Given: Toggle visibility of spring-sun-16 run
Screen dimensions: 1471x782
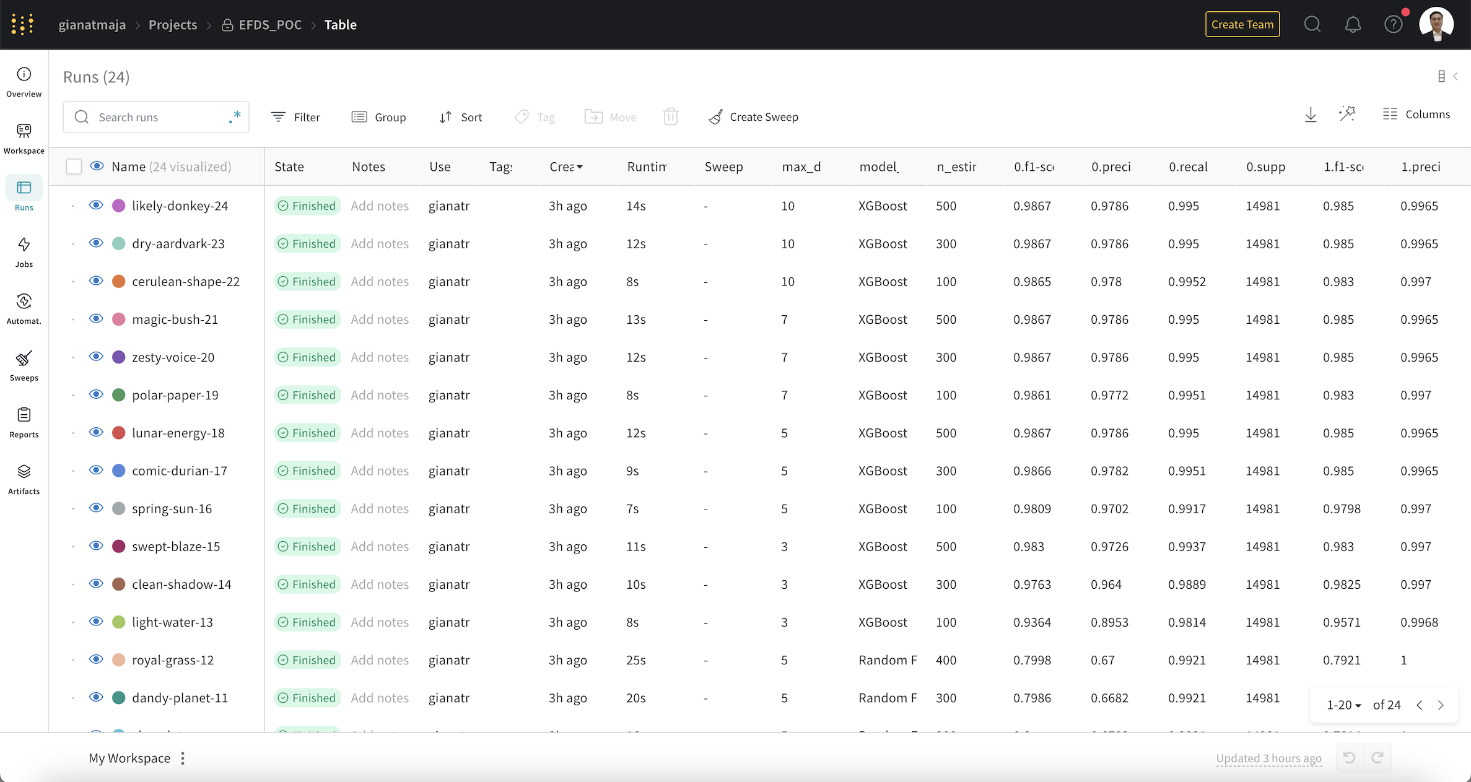Looking at the screenshot, I should coord(97,509).
